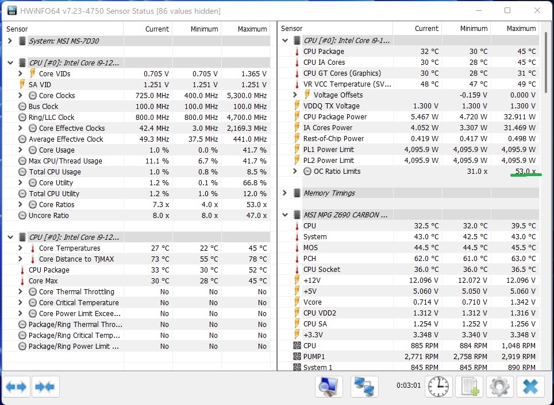This screenshot has width=554, height=405.
Task: Click the Total CPU Usage gauge icon
Action: click(x=22, y=172)
